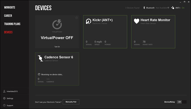Click Bluetooth Not Available info icon

click(x=168, y=8)
